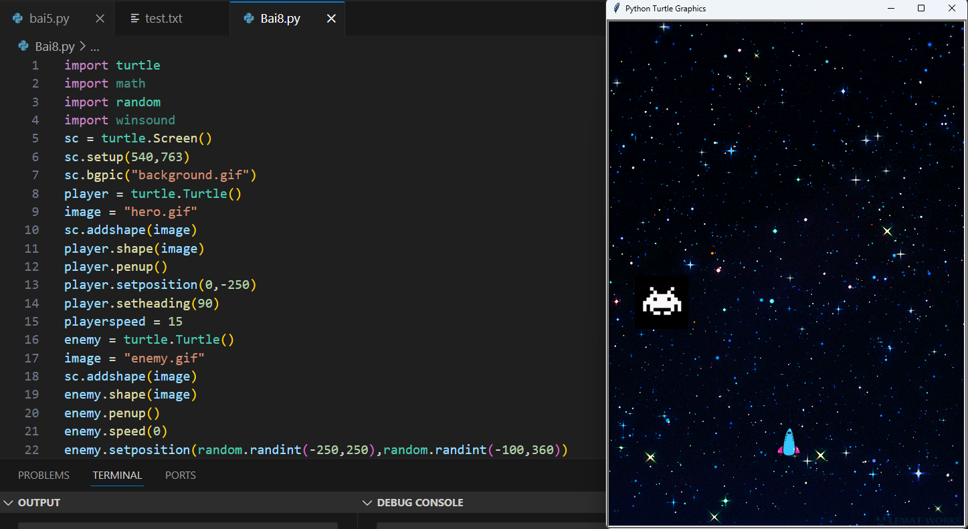Collapse the OUTPUT section
Image resolution: width=968 pixels, height=529 pixels.
tap(8, 503)
